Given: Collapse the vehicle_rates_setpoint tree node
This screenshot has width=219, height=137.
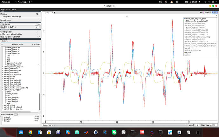Looking at the screenshot, I should (x=3, y=90).
